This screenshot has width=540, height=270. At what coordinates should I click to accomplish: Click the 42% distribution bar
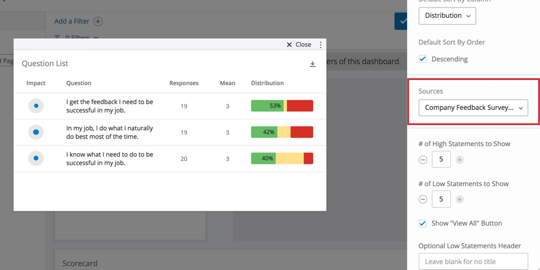(x=282, y=132)
